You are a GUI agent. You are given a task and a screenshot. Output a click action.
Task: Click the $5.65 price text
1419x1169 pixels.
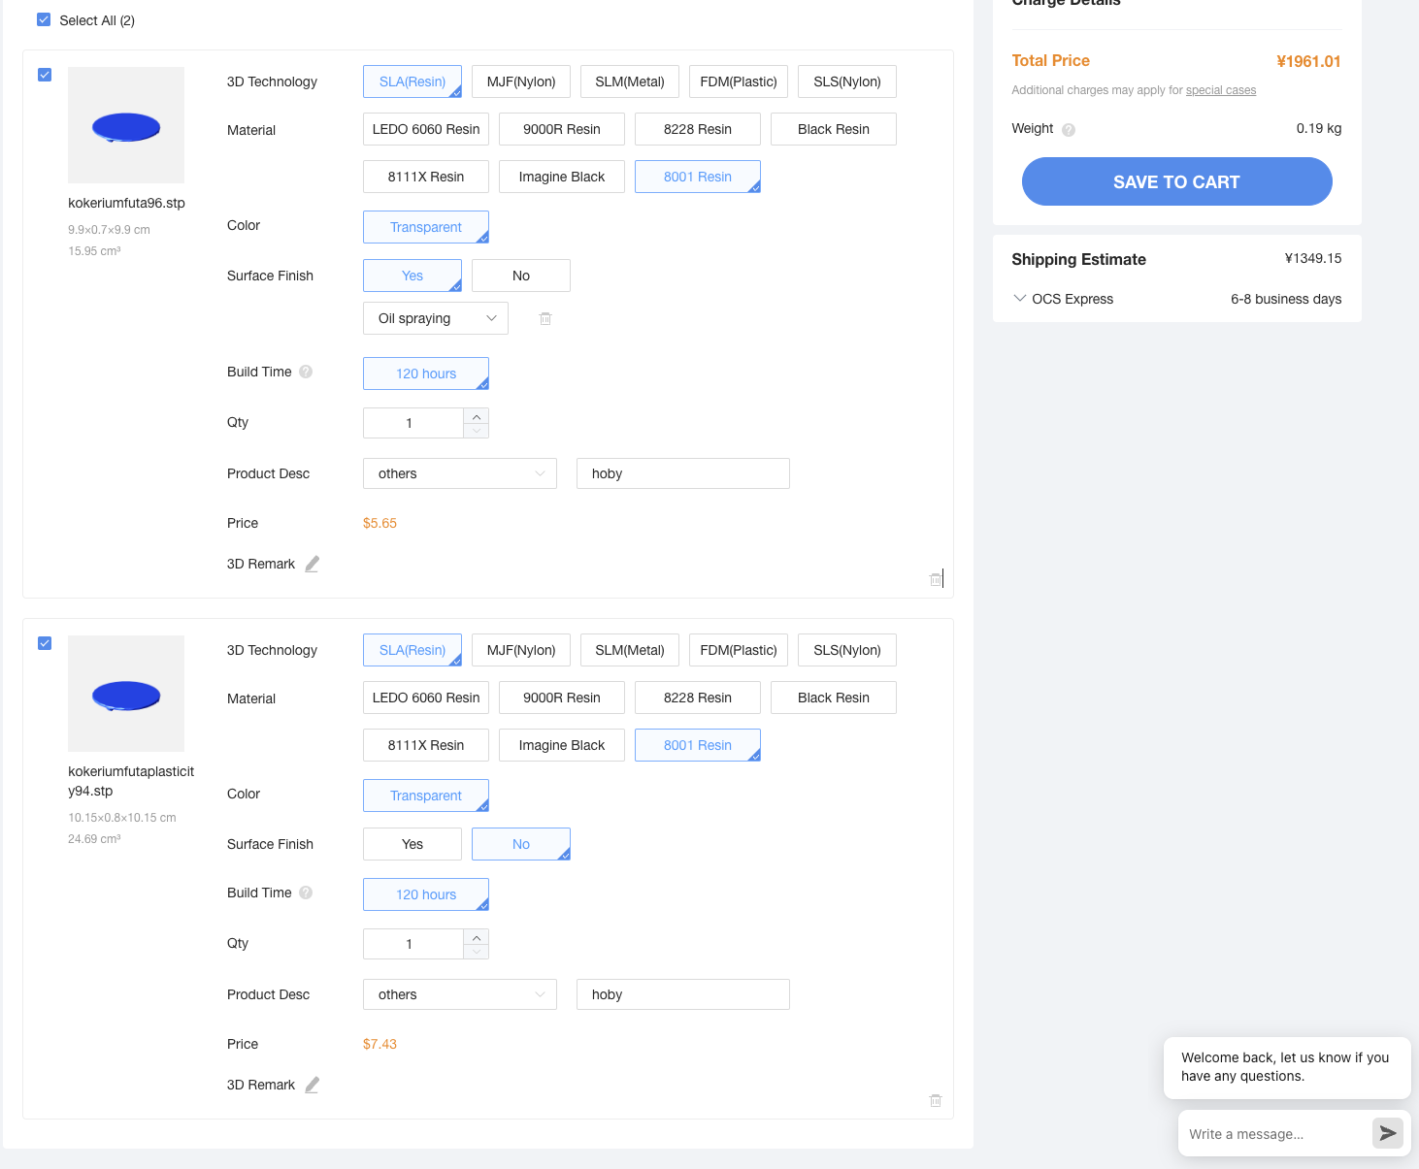click(379, 523)
